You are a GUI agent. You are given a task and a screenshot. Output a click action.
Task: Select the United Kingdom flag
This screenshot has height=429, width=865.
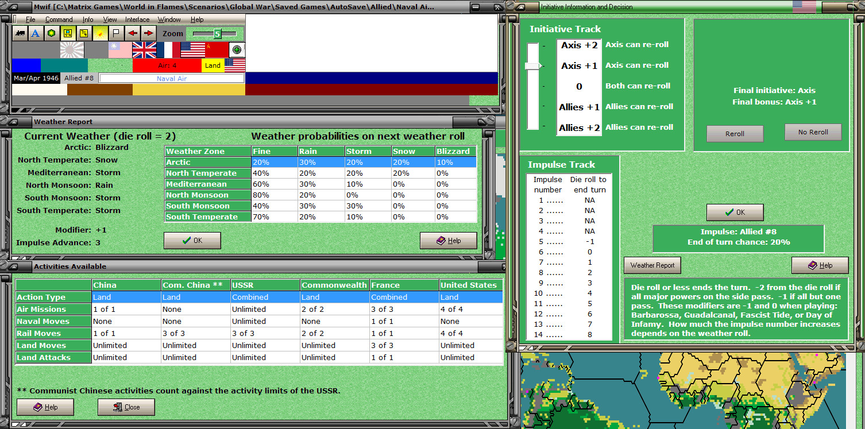coord(144,50)
